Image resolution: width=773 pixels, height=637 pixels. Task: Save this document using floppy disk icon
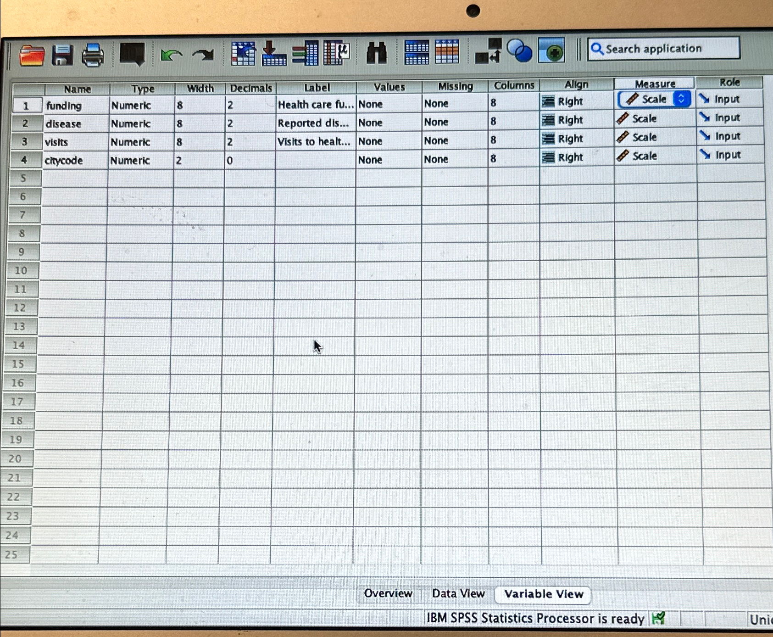tap(62, 56)
